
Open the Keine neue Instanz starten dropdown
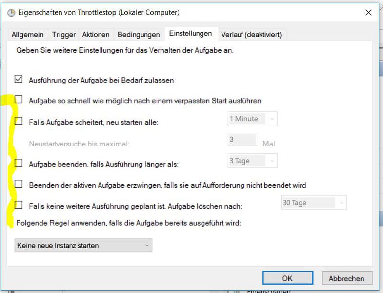click(x=83, y=245)
